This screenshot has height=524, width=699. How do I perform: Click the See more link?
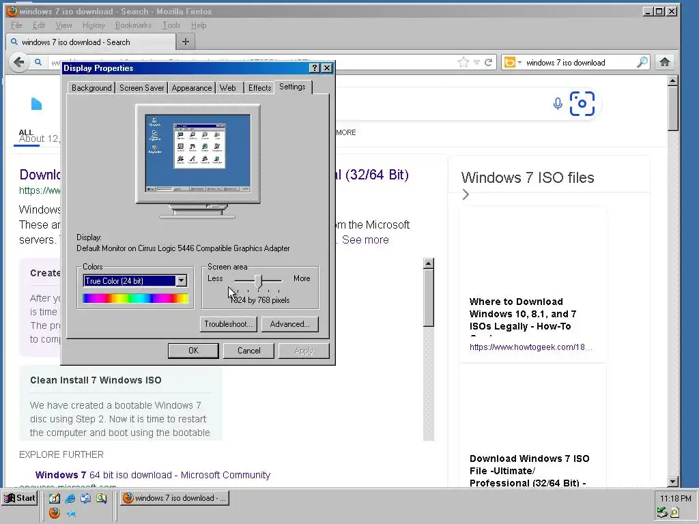(x=365, y=239)
